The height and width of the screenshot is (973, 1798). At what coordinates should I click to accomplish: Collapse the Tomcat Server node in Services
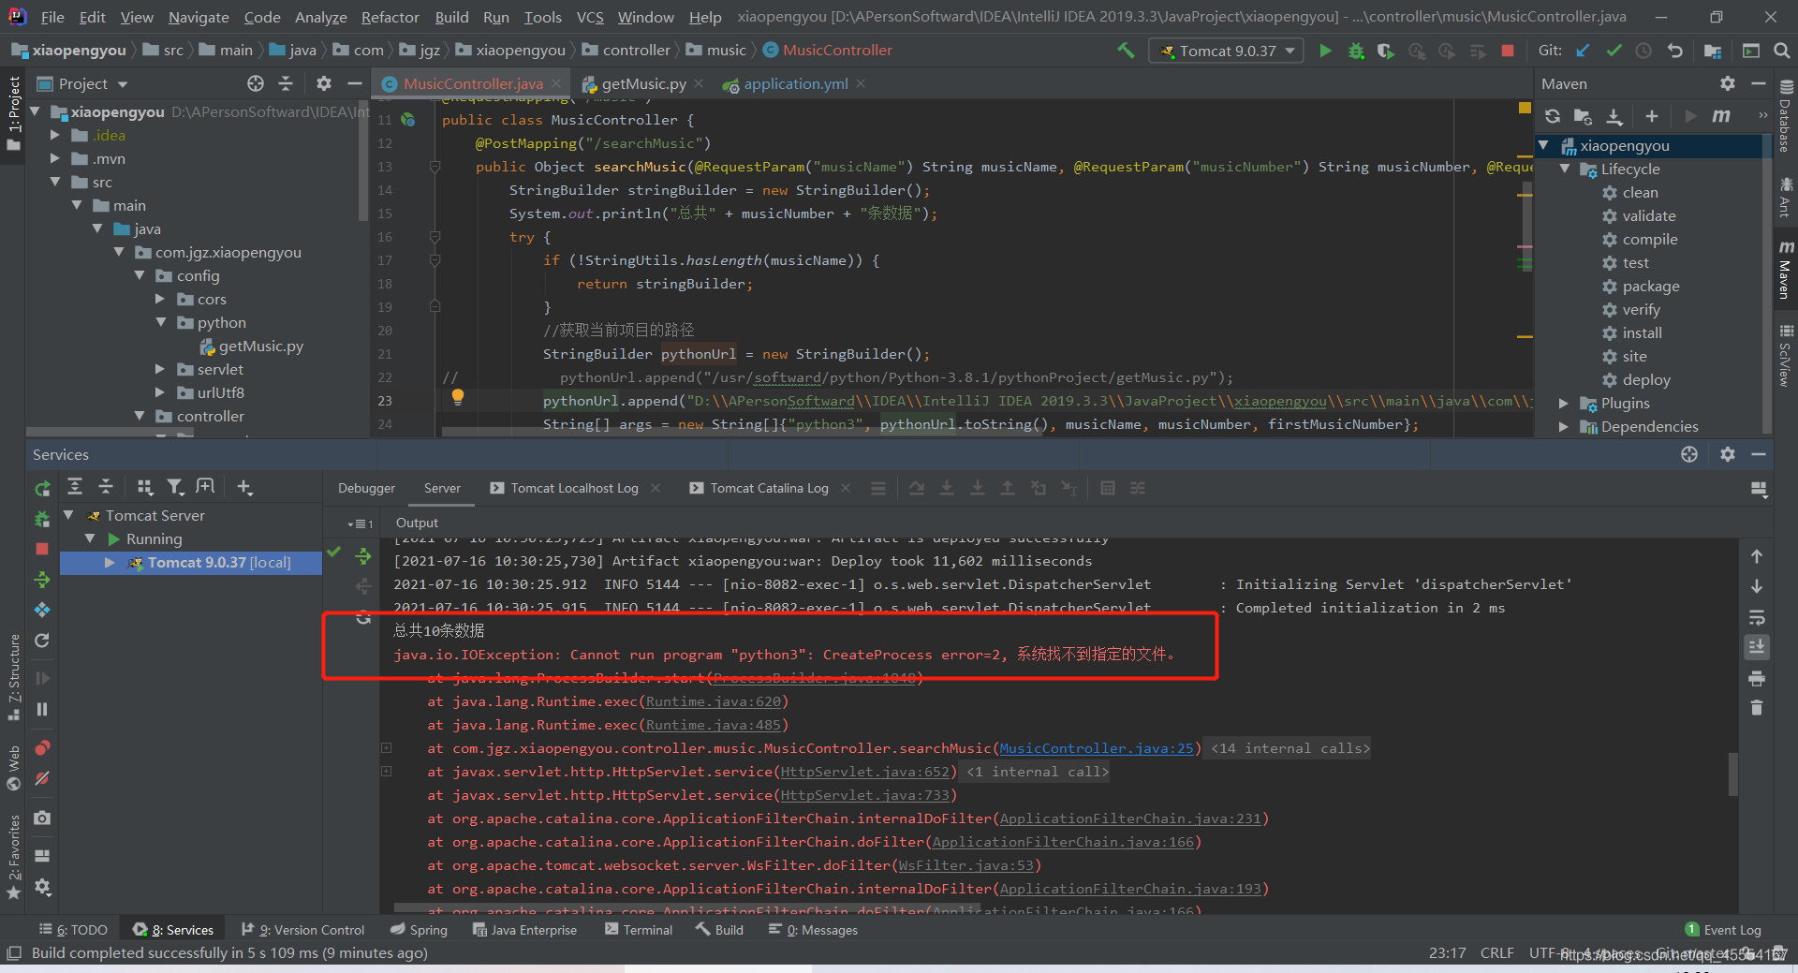68,515
